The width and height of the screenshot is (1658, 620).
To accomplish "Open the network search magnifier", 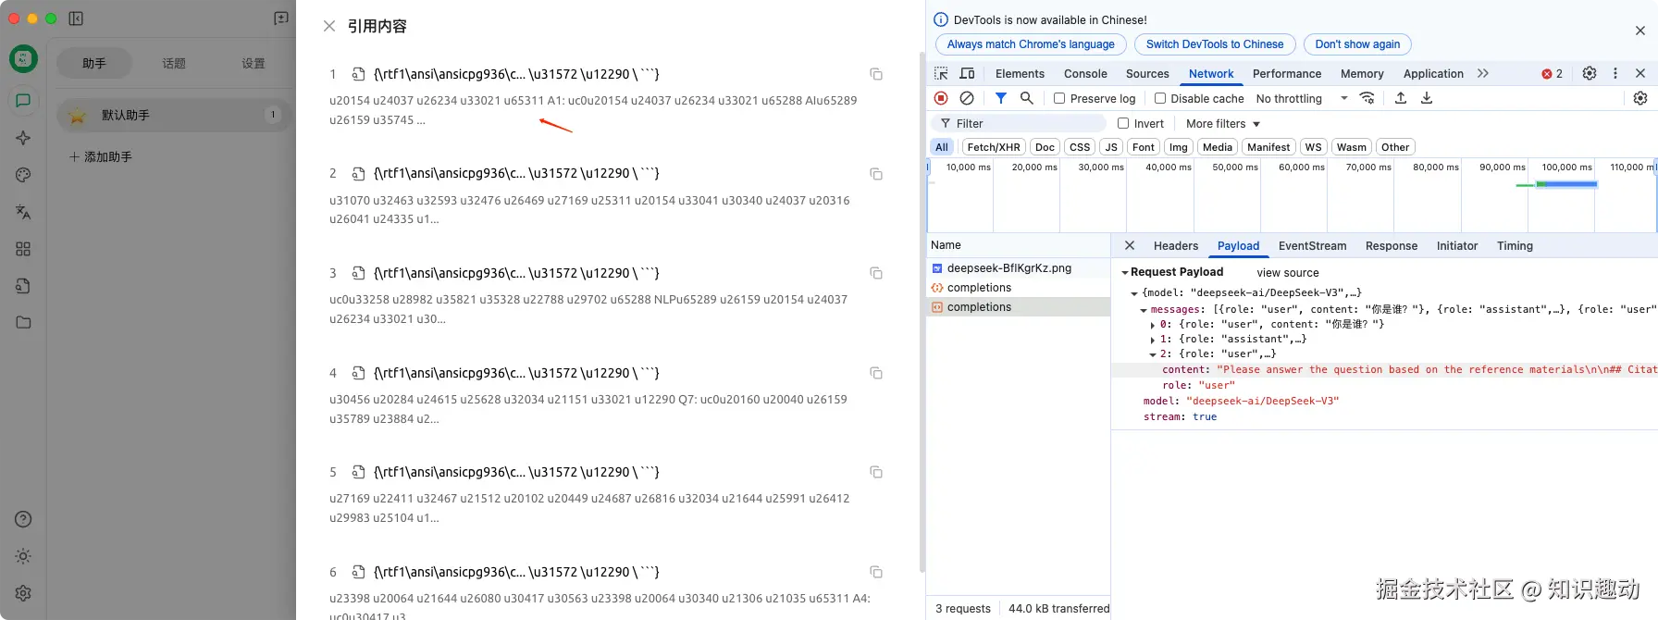I will click(x=1027, y=98).
